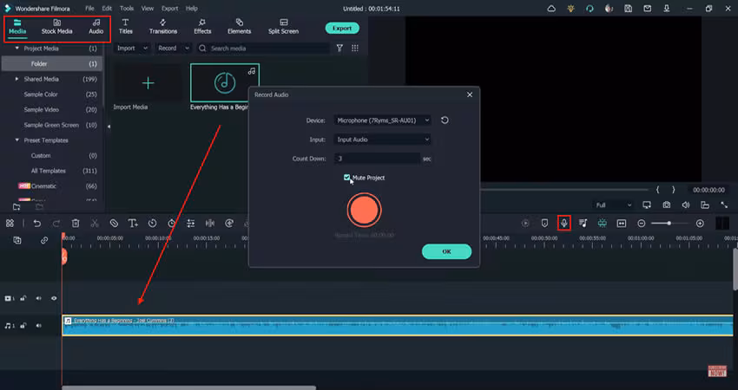Switch media view with grid icon
The height and width of the screenshot is (390, 738).
point(355,48)
